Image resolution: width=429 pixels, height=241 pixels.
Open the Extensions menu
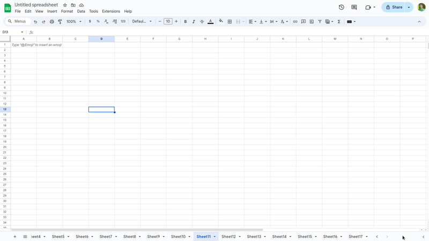pyautogui.click(x=111, y=11)
